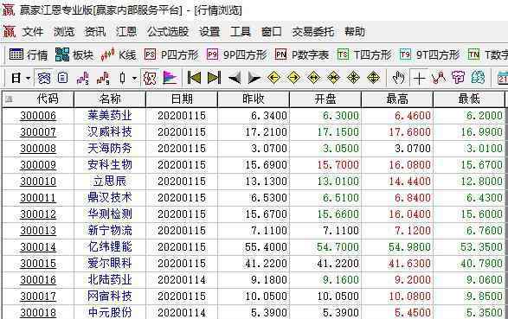The image size is (508, 319).
Task: Select the 昨收 value 55.4000
Action: 266,247
